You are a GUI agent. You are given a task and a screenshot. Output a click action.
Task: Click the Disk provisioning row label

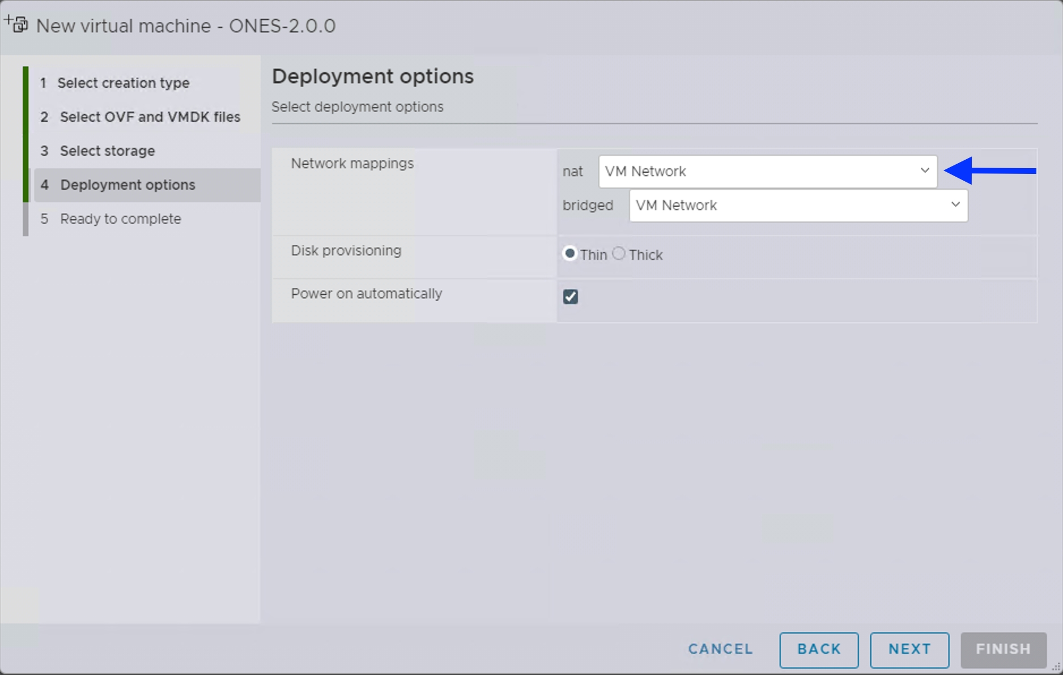(x=346, y=250)
